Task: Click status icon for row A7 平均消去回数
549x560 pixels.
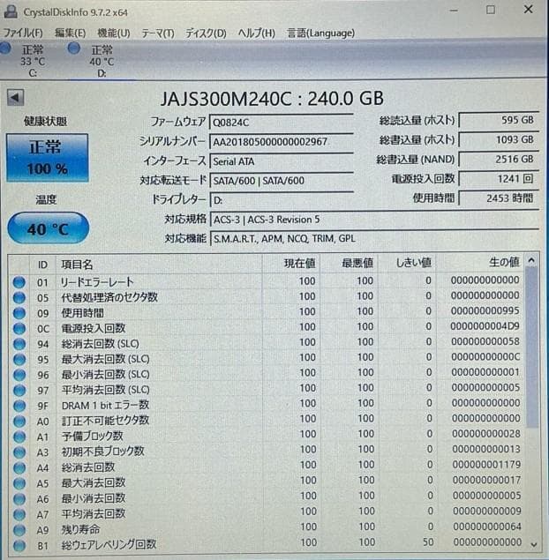Action: [x=19, y=514]
